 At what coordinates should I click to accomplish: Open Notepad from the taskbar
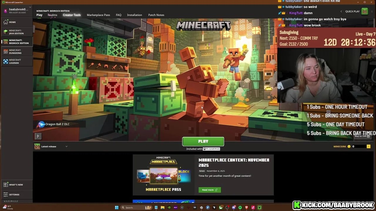point(156,207)
